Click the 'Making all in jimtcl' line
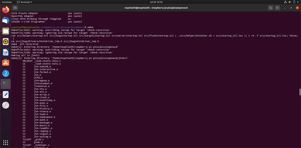301x148 pixels. pyautogui.click(x=25, y=55)
